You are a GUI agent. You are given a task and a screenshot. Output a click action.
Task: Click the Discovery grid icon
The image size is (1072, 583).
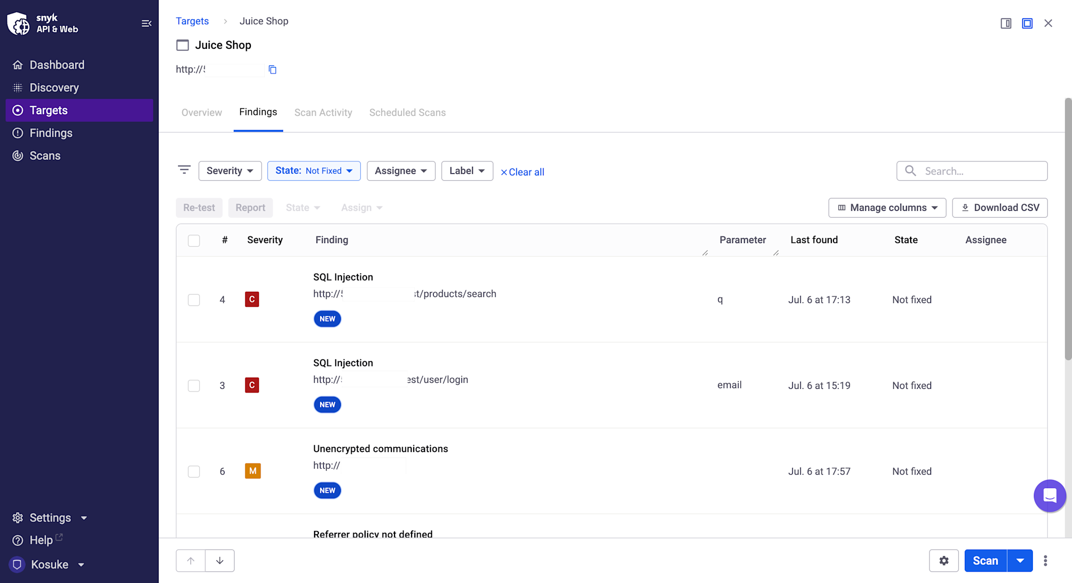(x=18, y=87)
